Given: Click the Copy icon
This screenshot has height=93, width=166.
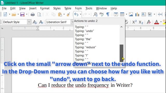Looking at the screenshot, I should tap(53, 14).
